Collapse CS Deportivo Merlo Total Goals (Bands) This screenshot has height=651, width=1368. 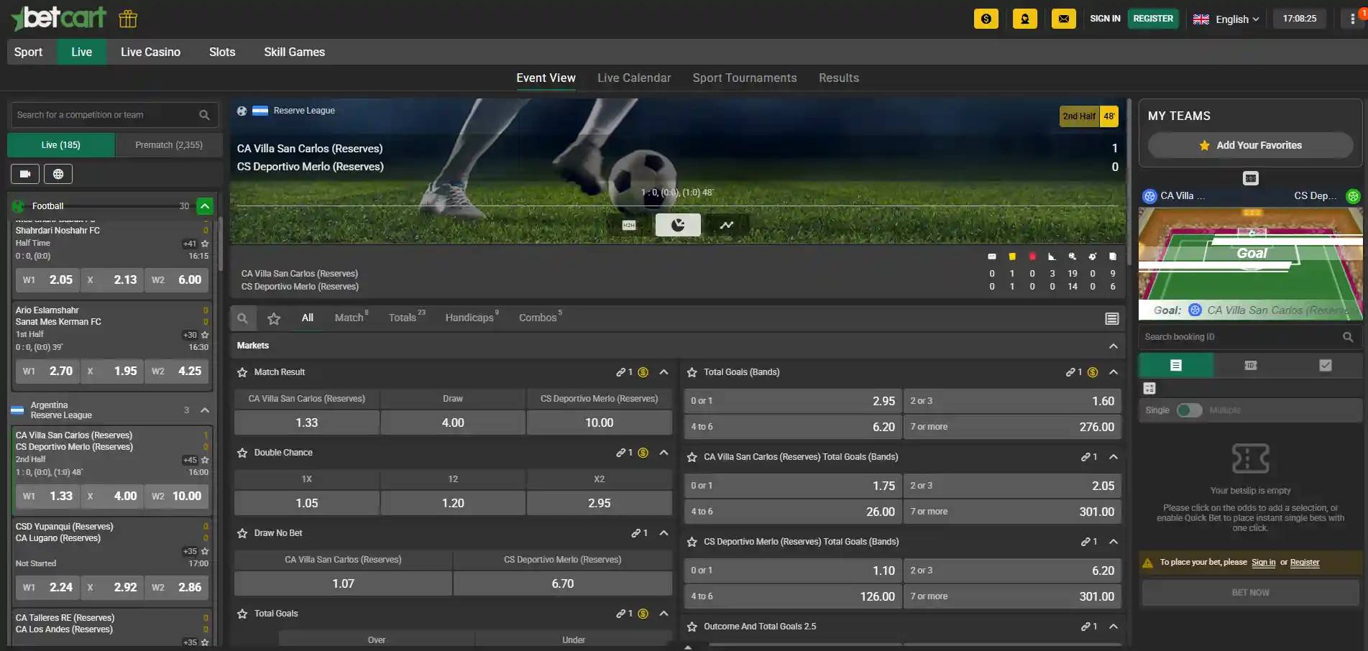point(1114,542)
